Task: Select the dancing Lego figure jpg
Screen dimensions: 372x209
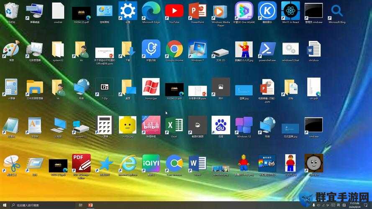Action: point(244,49)
